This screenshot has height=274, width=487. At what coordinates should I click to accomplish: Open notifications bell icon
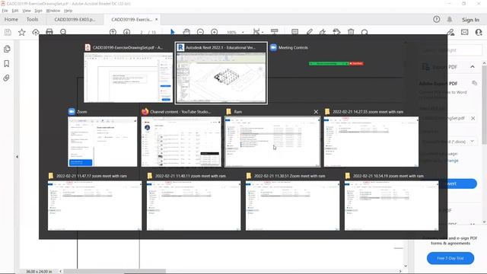point(450,19)
